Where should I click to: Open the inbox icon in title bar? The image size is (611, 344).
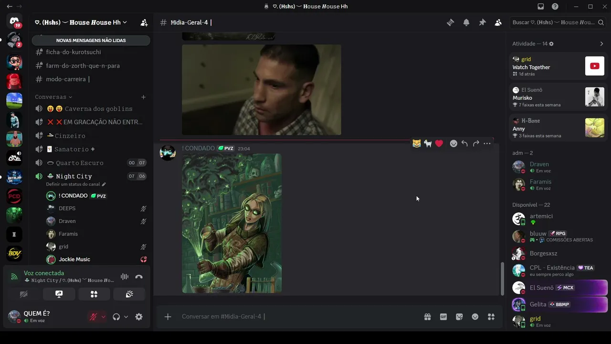541,7
